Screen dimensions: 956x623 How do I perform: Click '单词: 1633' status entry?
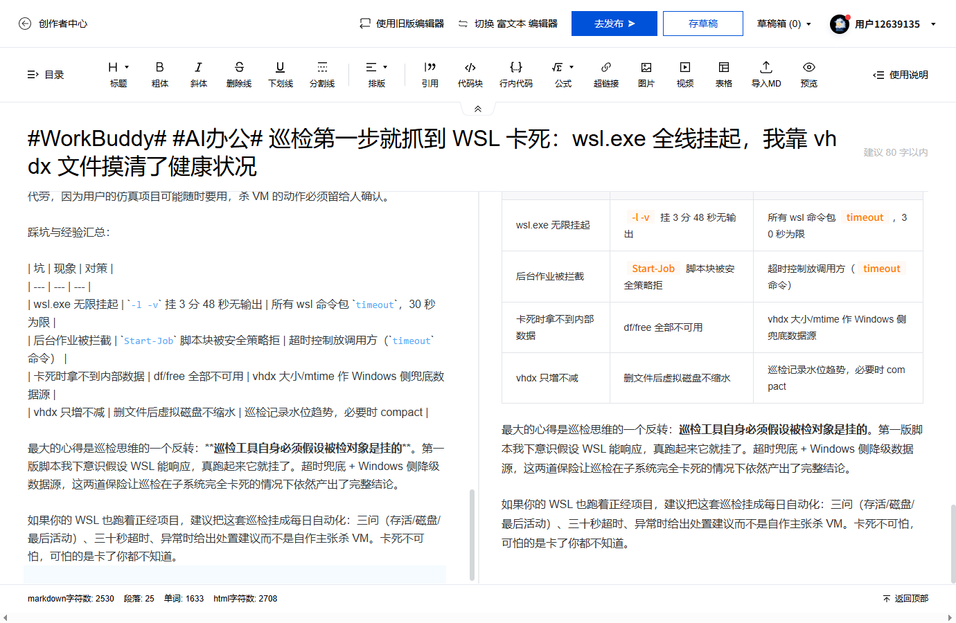tap(184, 599)
